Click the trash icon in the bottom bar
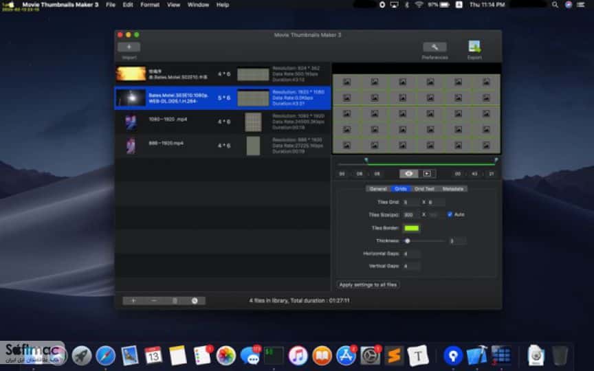The width and height of the screenshot is (594, 371). 174,301
